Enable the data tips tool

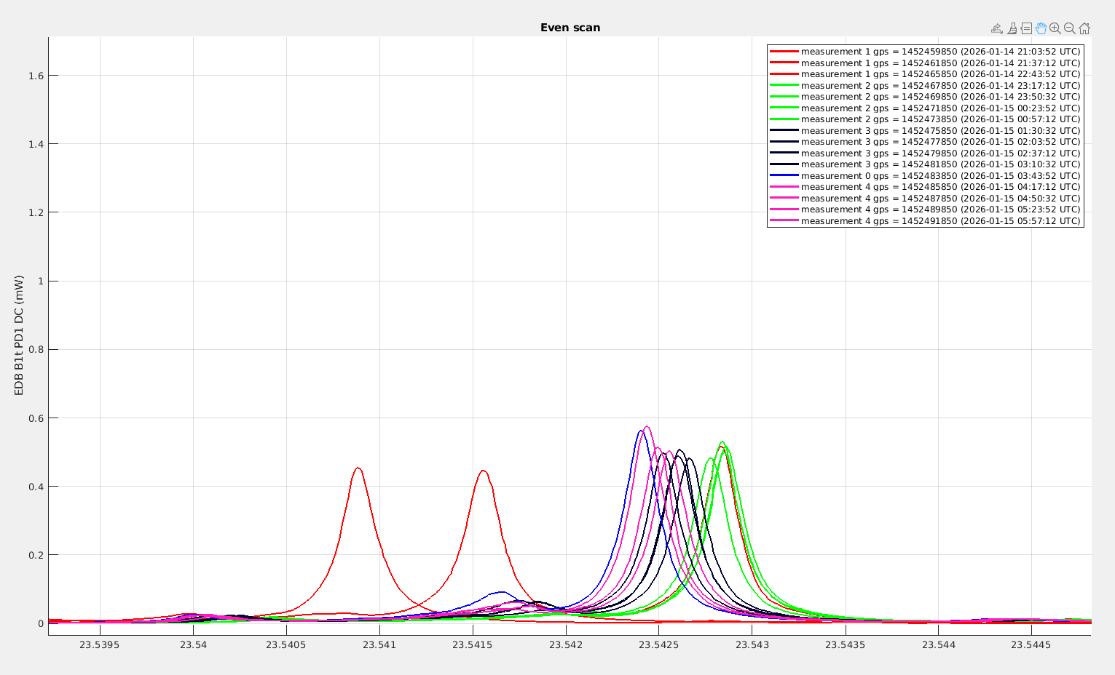click(x=1026, y=28)
